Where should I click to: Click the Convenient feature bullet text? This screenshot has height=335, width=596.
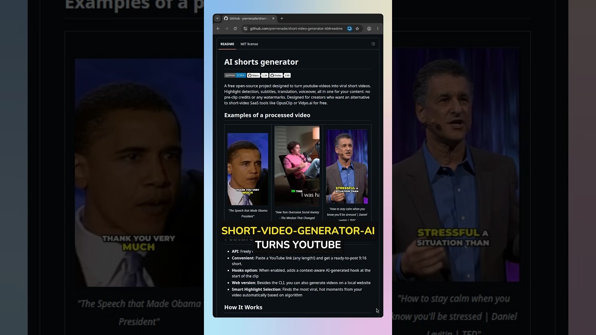click(299, 261)
